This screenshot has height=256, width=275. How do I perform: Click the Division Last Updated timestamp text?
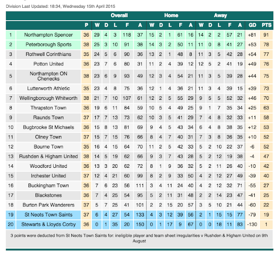pyautogui.click(x=61, y=6)
